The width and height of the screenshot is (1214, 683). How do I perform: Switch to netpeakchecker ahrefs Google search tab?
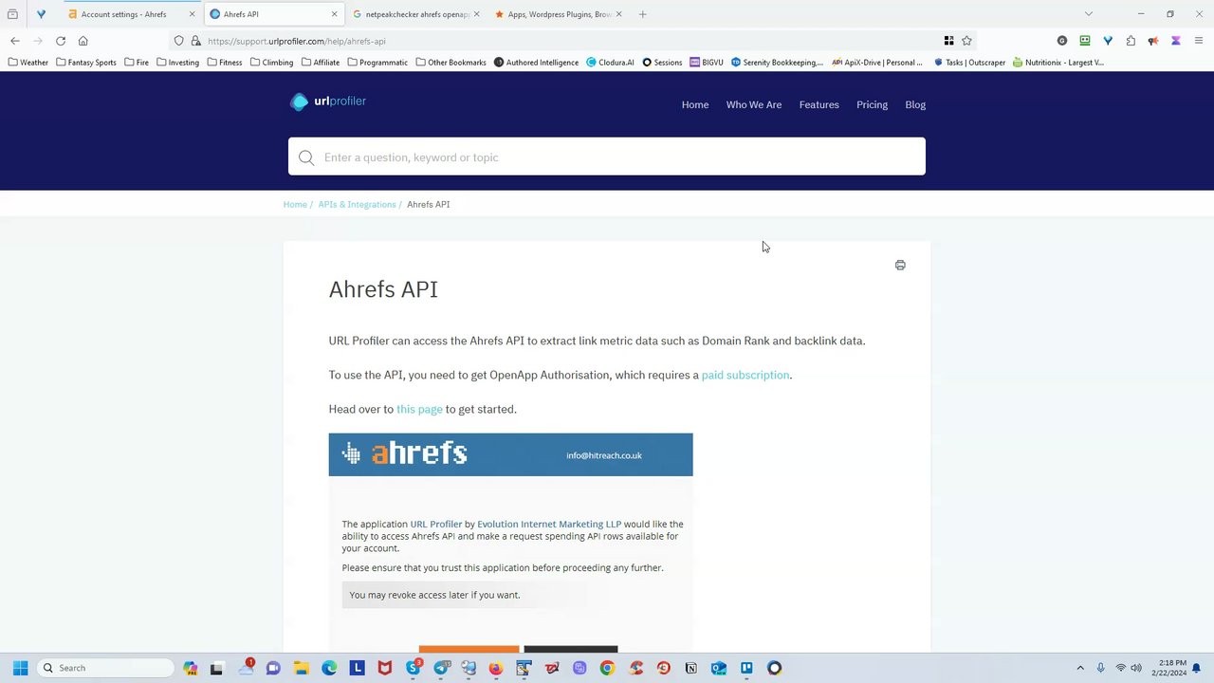[417, 14]
